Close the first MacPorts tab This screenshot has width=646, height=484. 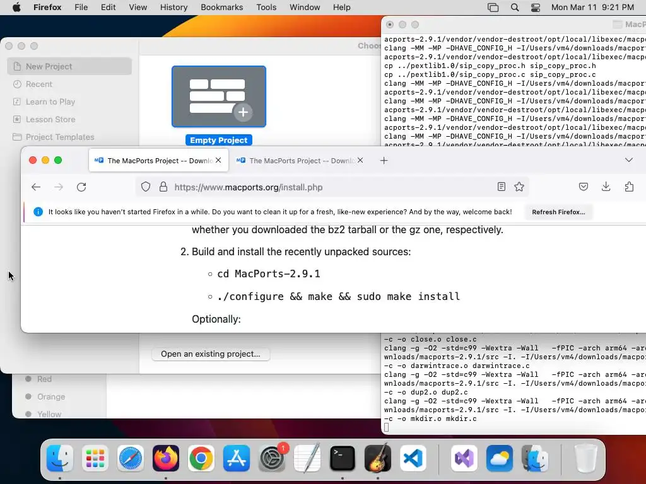tap(218, 160)
